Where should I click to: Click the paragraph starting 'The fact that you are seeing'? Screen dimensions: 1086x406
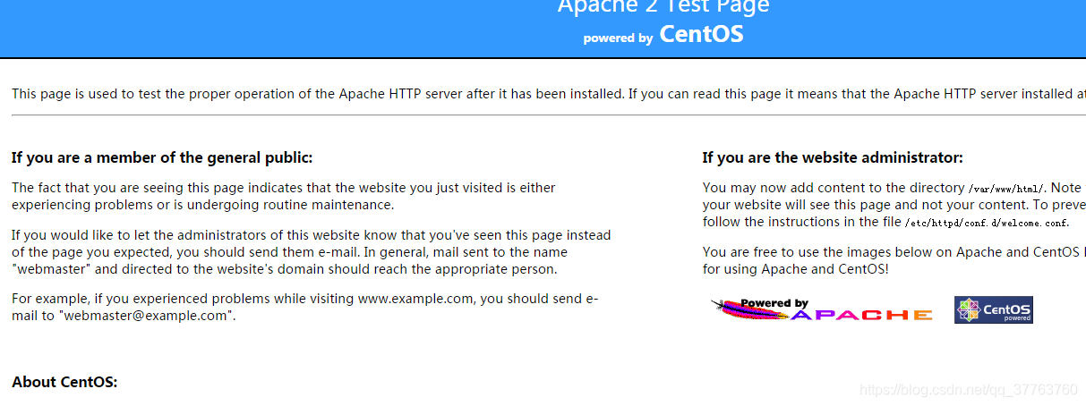coord(284,196)
